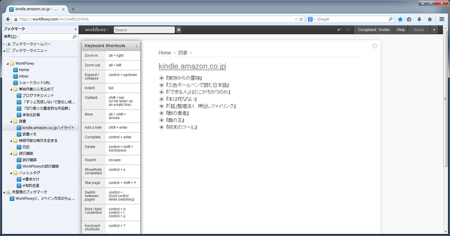Screen dimensions: 450x236
Task: Click bullet of 『三色ボールペンで読む日本語』
Action: [161, 85]
